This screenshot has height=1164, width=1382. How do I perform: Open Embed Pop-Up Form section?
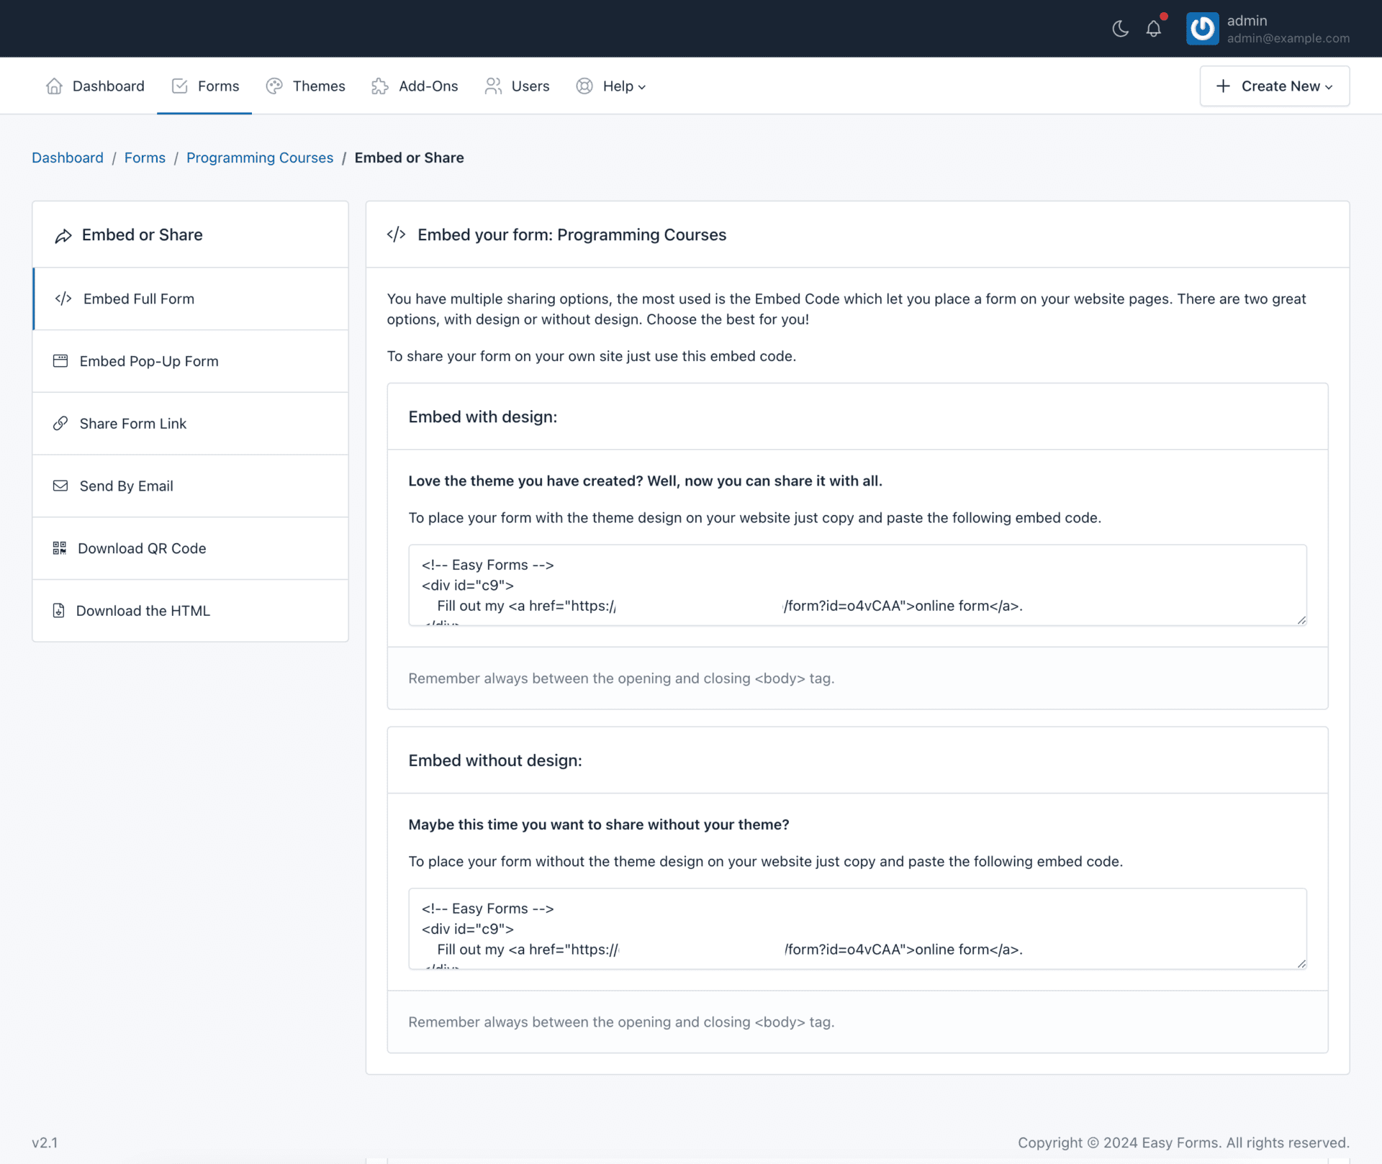(x=148, y=361)
